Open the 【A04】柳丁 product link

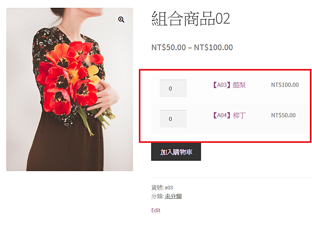[229, 115]
